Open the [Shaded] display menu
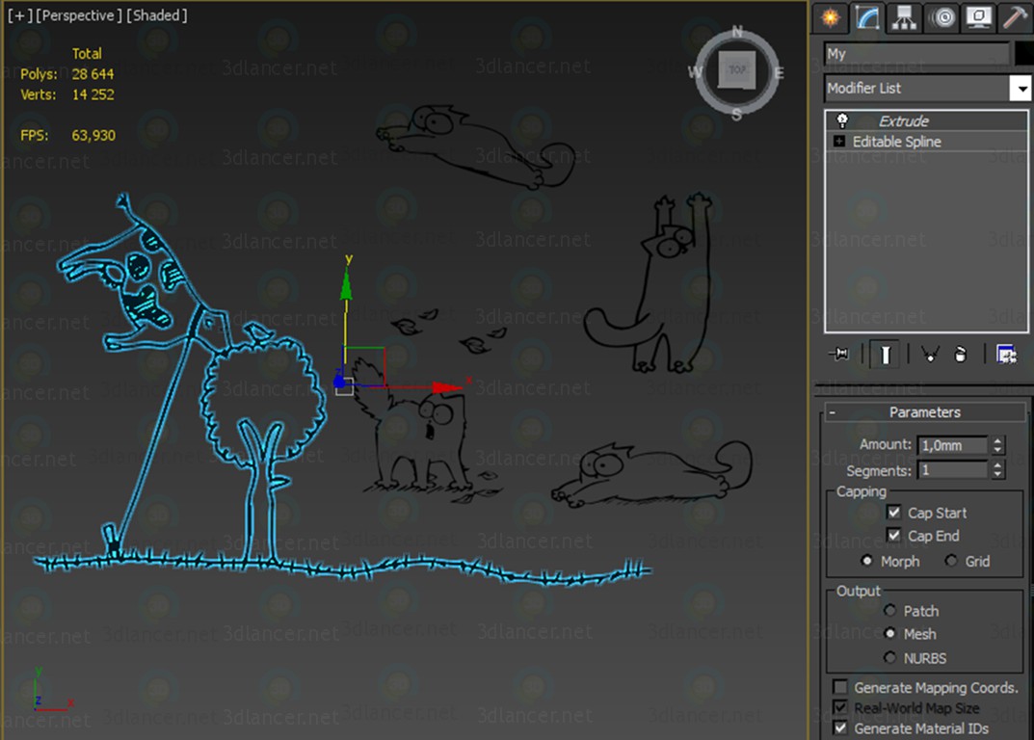The height and width of the screenshot is (740, 1034). 157,15
